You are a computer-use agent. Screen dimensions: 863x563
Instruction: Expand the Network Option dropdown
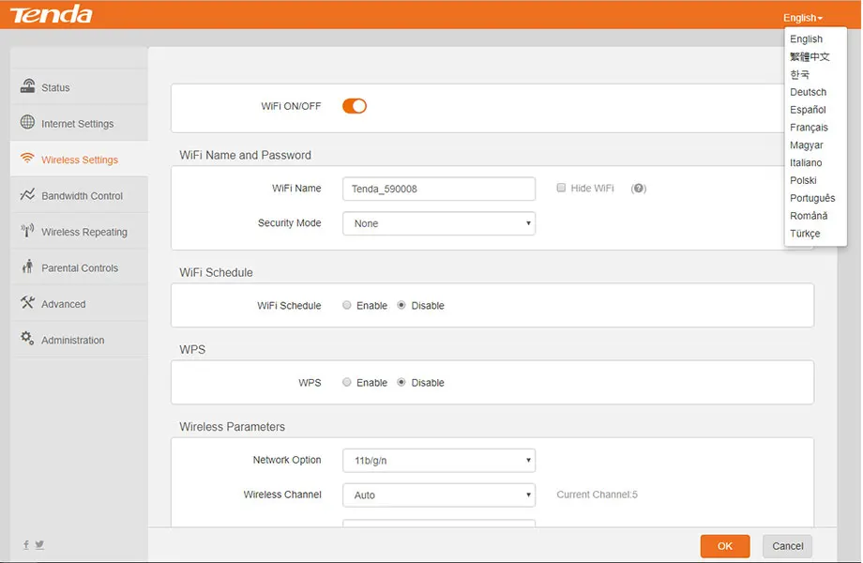coord(438,460)
